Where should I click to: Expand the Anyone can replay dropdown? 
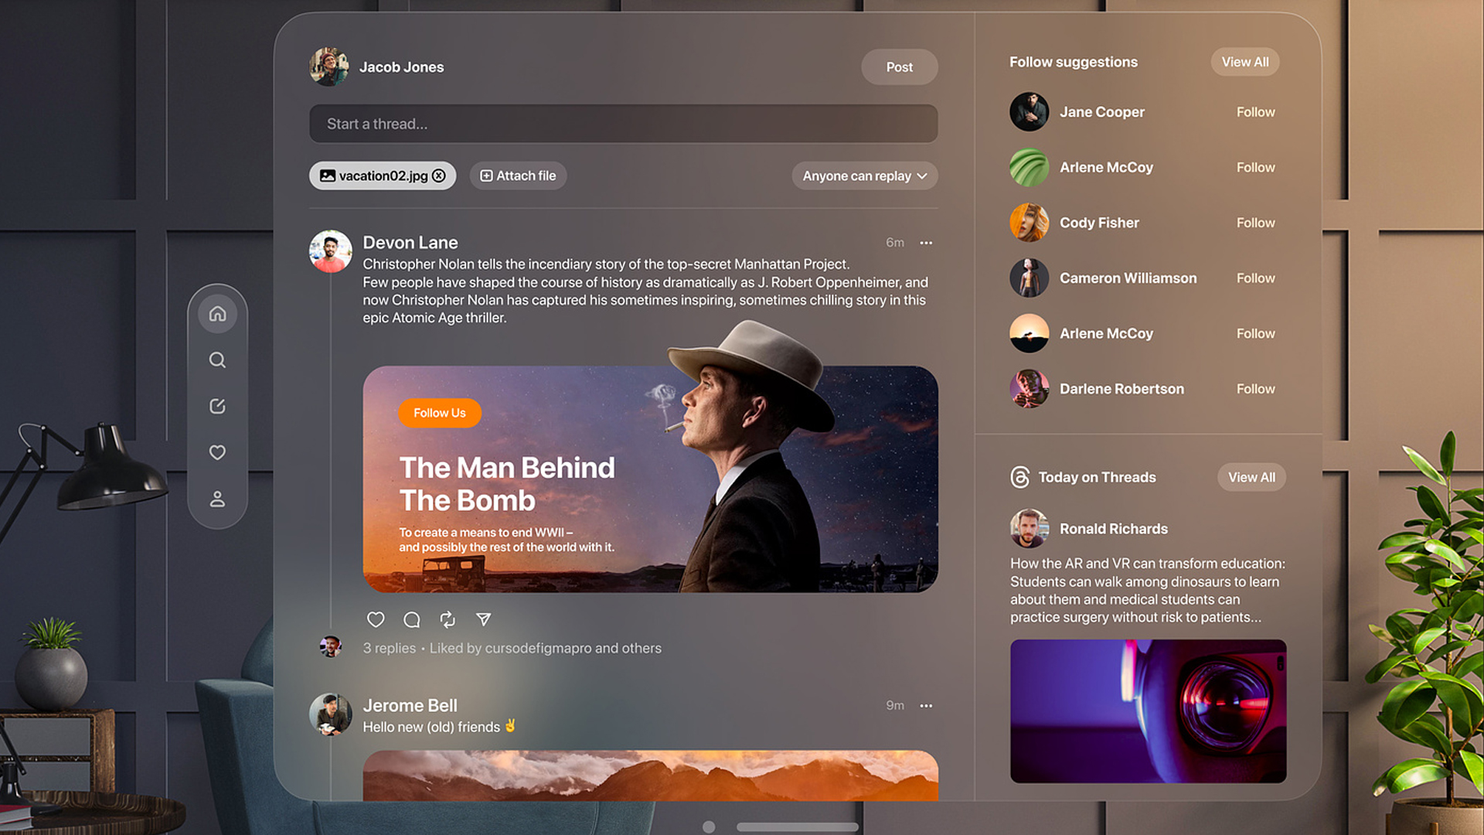click(x=864, y=176)
